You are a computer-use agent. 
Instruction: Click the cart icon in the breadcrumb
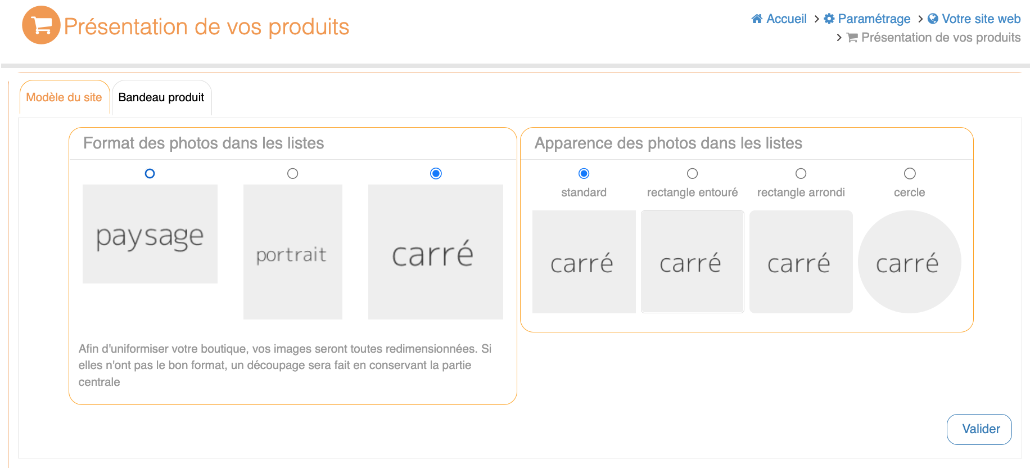click(852, 38)
